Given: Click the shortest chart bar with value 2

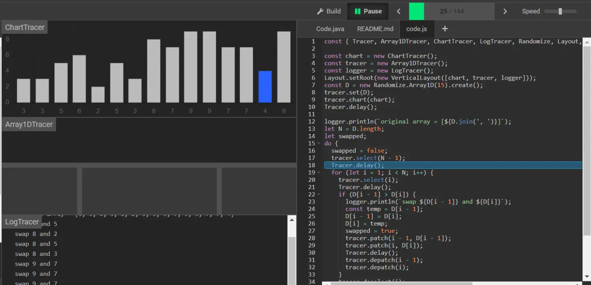Looking at the screenshot, I should pos(98,94).
